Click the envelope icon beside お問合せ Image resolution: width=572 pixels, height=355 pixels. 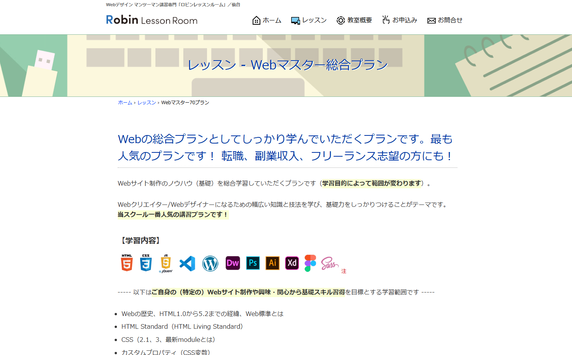[431, 20]
